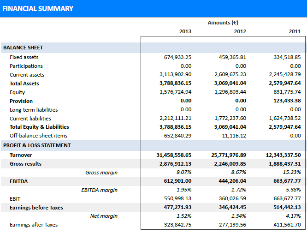Viewport: 307px width, 233px height.
Task: Select the 2011 column header
Action: 295,31
